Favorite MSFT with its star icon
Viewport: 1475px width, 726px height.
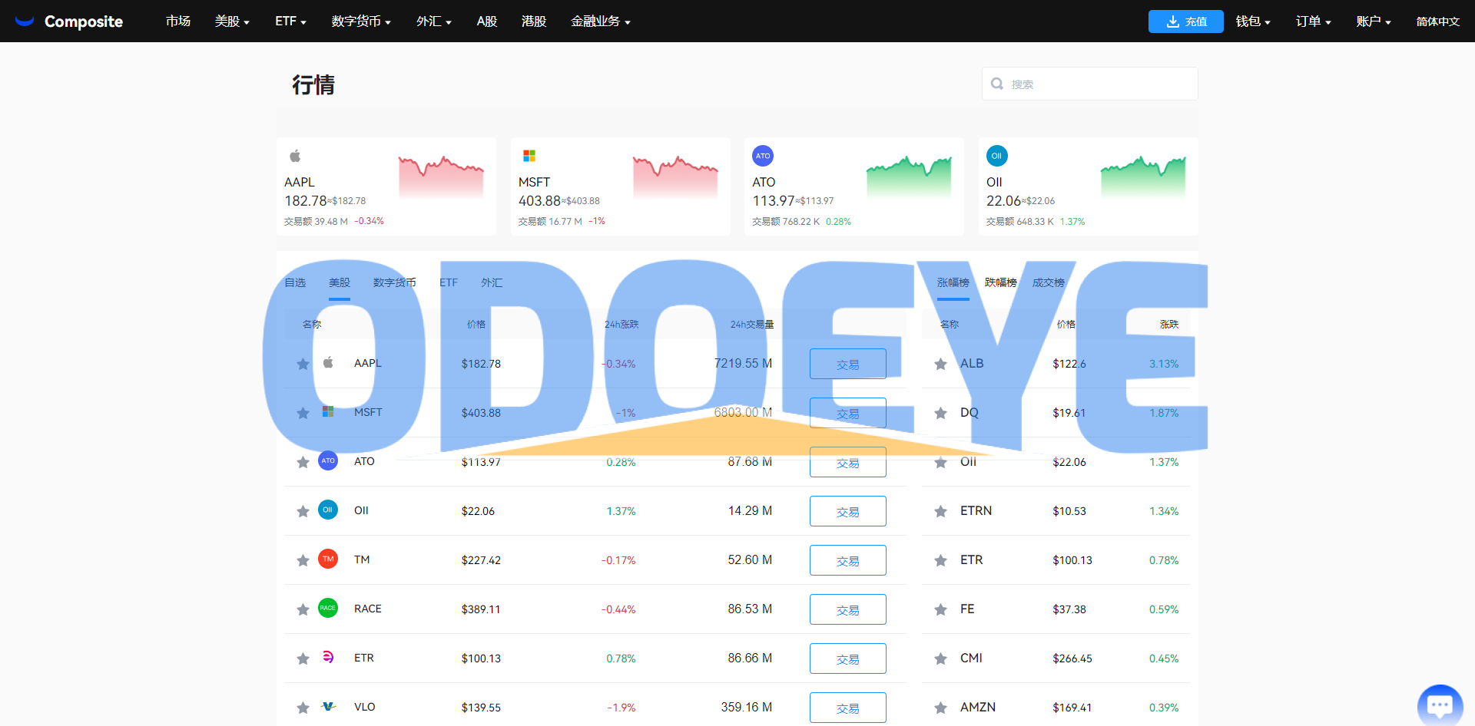pyautogui.click(x=303, y=413)
